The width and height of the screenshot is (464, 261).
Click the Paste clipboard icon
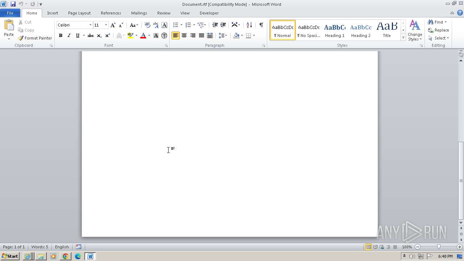tap(9, 26)
